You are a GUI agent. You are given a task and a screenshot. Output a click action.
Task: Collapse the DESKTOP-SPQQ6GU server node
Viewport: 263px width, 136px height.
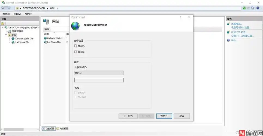(x=2, y=27)
